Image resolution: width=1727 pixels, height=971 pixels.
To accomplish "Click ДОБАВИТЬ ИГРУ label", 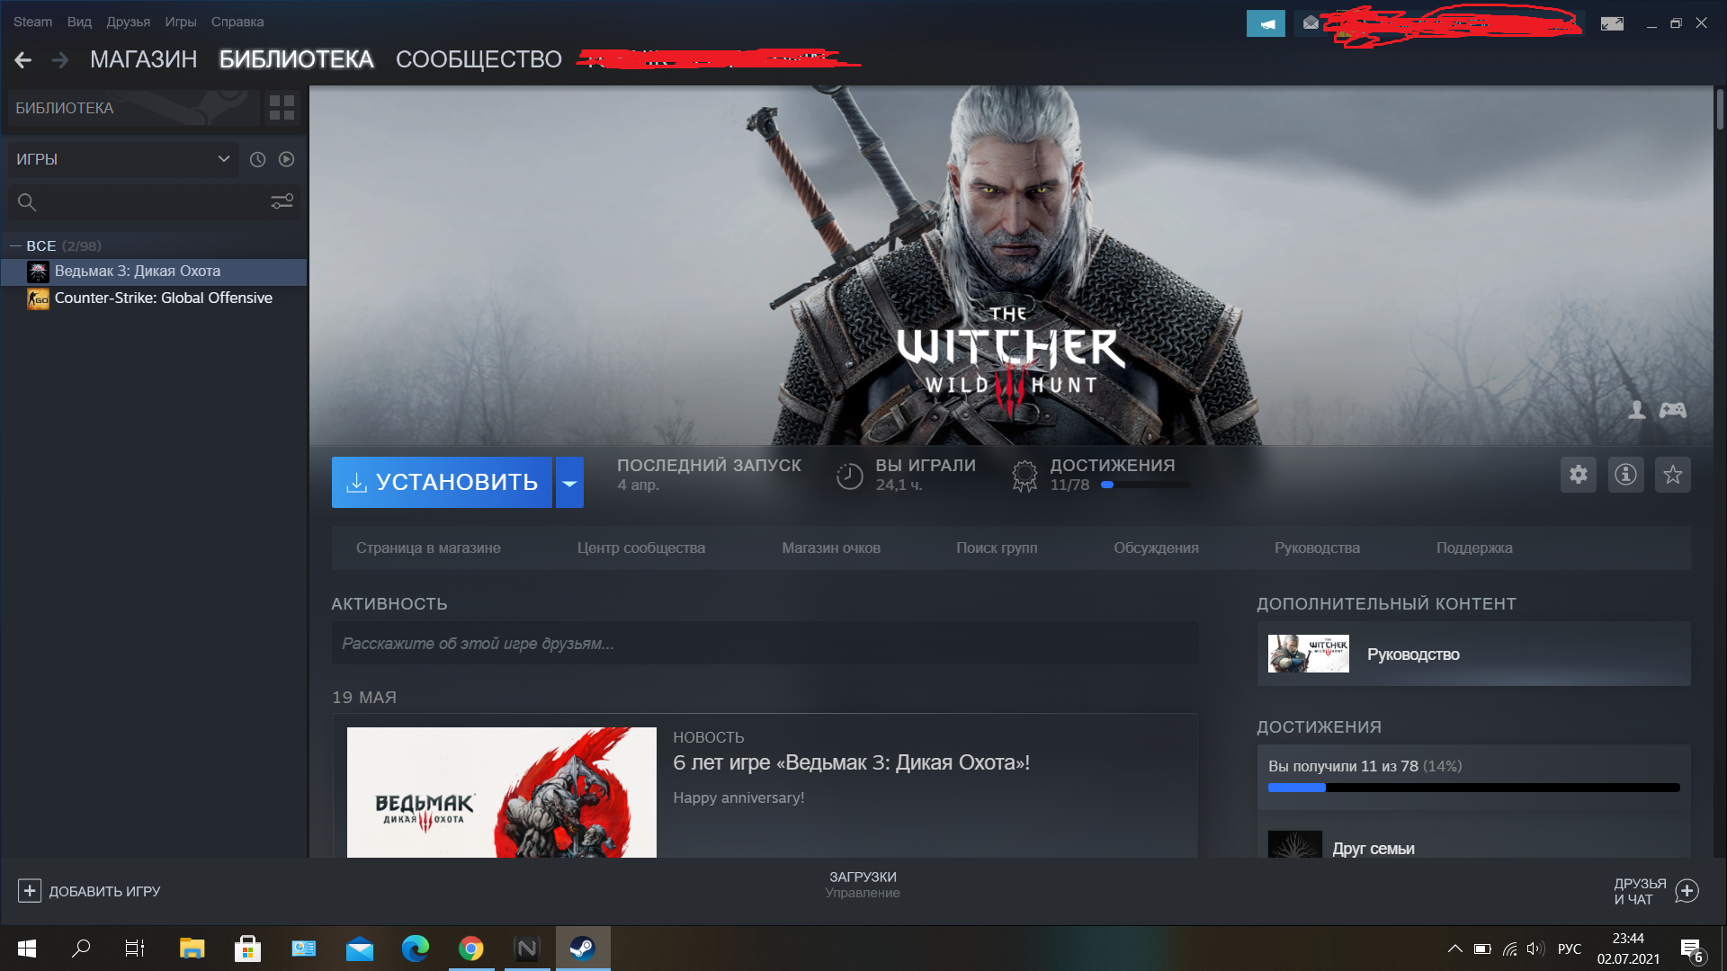I will click(x=104, y=891).
